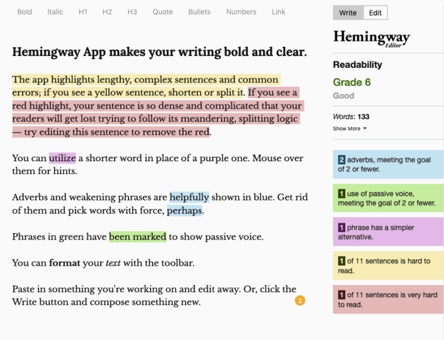
Task: Select the blue adverbs count card
Action: [388, 164]
